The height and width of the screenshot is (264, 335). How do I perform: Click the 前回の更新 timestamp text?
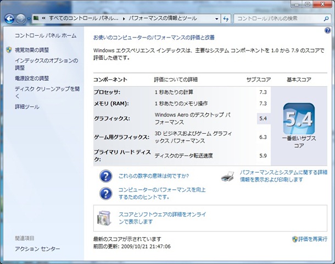pyautogui.click(x=132, y=246)
